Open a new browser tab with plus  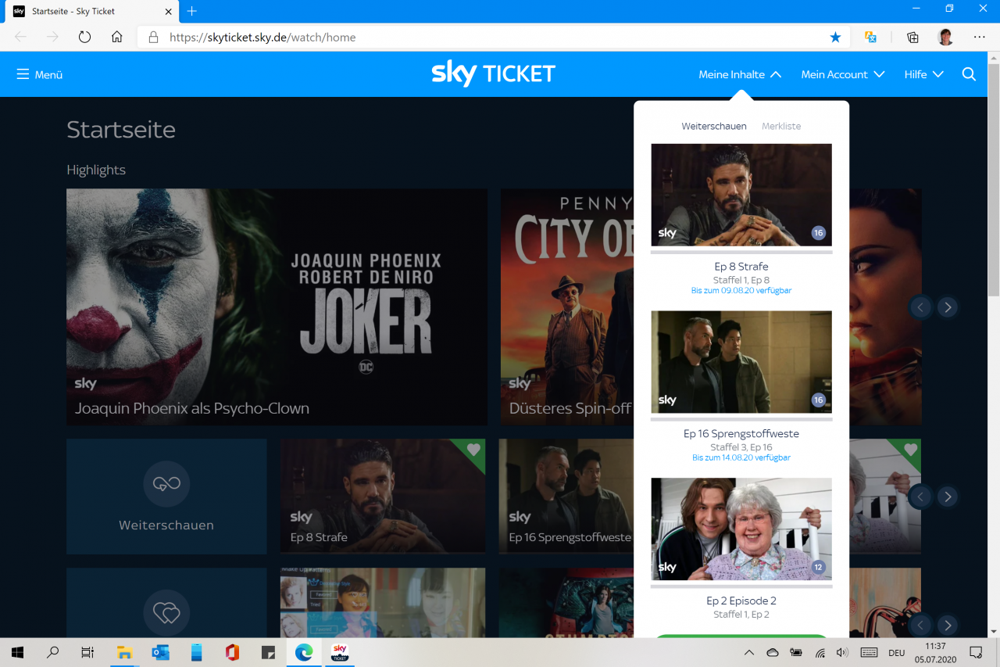(192, 11)
